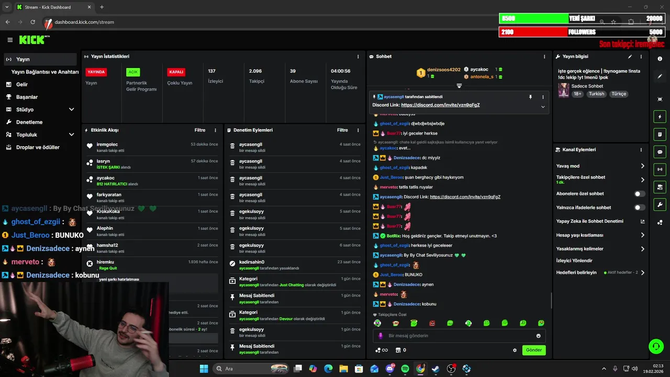Open chat settings gear beside Gönder
The height and width of the screenshot is (377, 670).
pos(515,350)
